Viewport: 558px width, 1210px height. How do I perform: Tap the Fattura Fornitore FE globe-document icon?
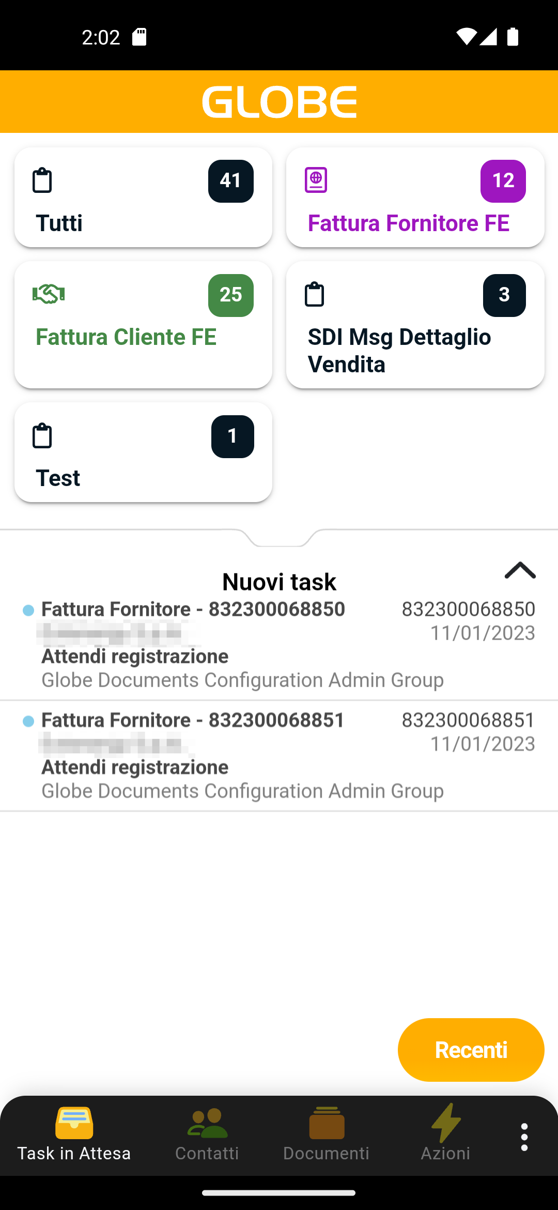[316, 180]
